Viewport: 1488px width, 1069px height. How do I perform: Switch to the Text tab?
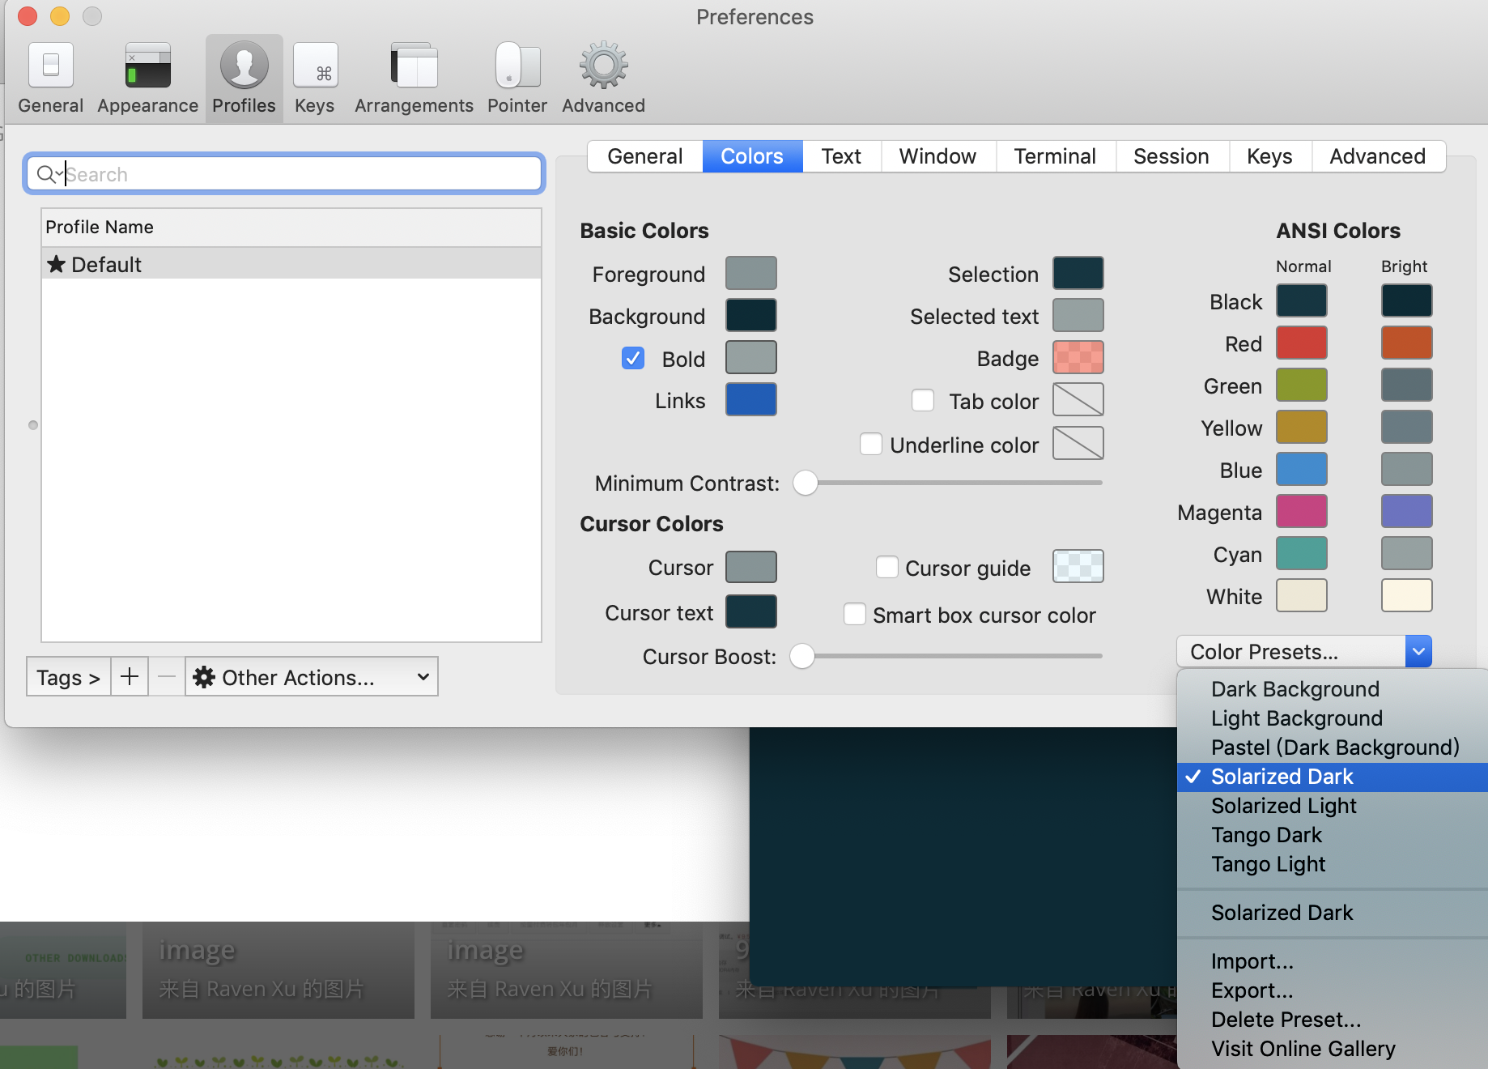(x=841, y=155)
